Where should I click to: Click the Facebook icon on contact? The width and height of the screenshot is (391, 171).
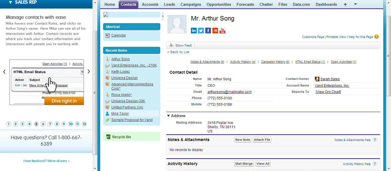click(x=208, y=31)
